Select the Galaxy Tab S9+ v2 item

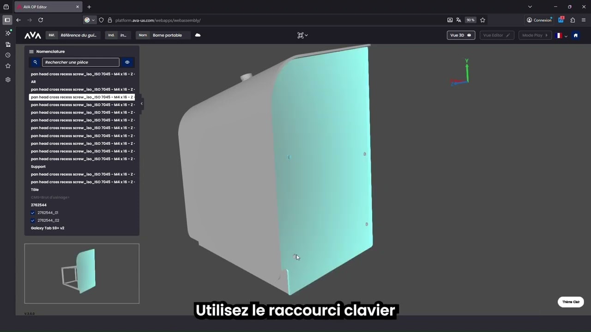48,228
